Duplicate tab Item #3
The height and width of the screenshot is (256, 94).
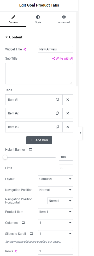(57, 127)
